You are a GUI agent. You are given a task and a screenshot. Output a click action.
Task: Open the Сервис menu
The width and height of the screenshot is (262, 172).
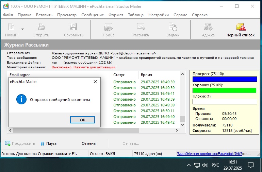pos(180,15)
